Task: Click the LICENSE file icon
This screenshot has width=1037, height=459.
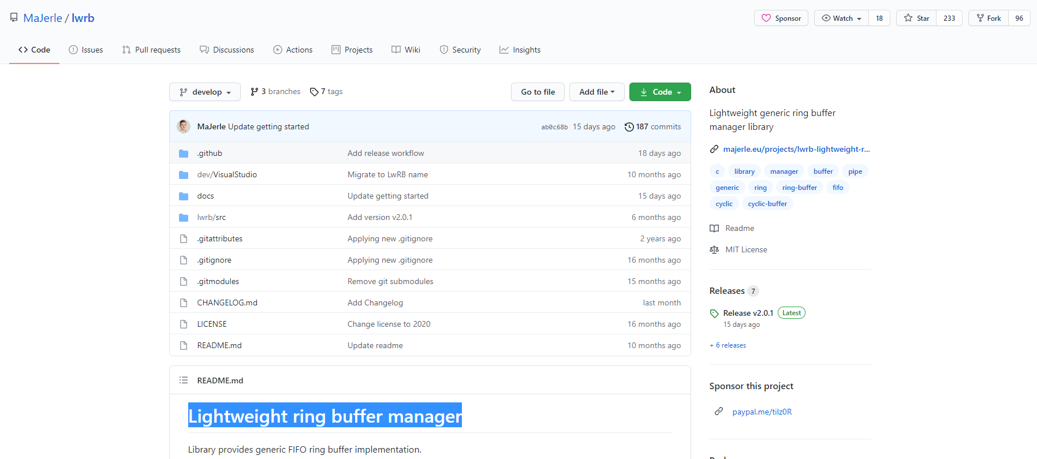Action: click(184, 324)
